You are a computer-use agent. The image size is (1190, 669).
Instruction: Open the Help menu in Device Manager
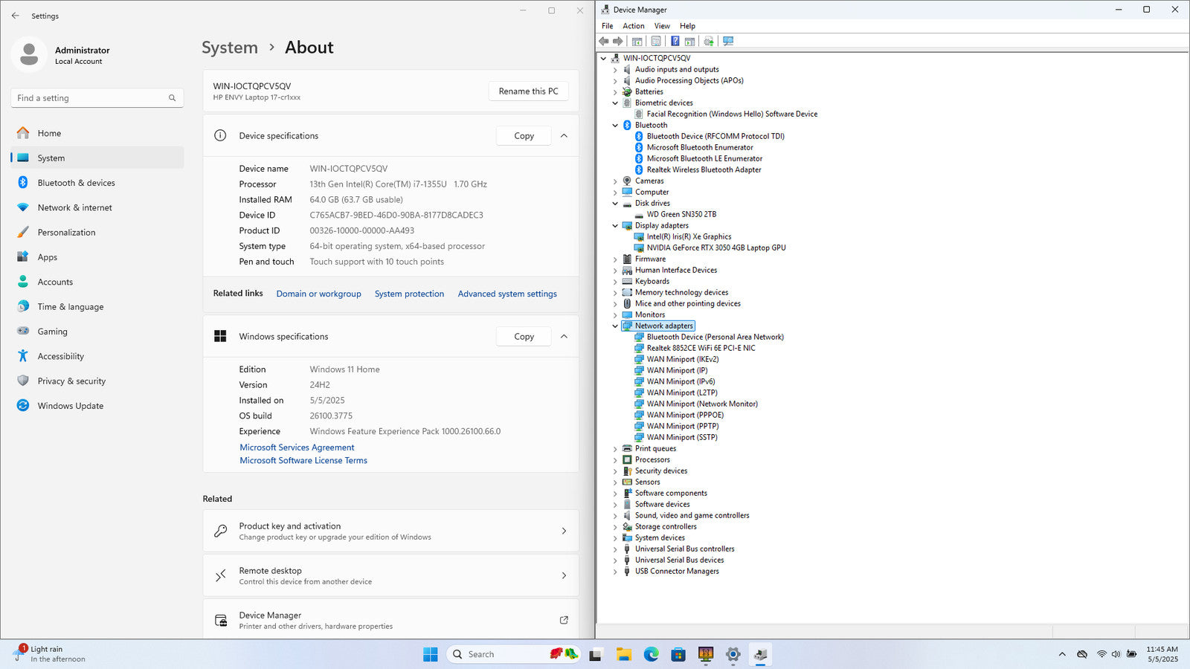click(x=687, y=26)
